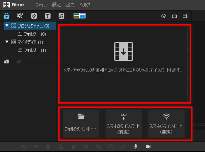The image size is (205, 152).
Task: Click スマホからインポート(有線) button
Action: click(124, 124)
